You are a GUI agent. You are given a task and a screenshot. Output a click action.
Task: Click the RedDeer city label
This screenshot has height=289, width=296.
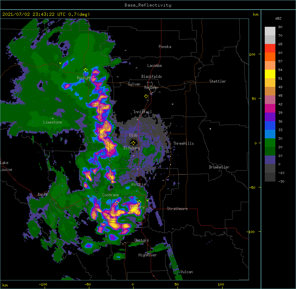151,88
